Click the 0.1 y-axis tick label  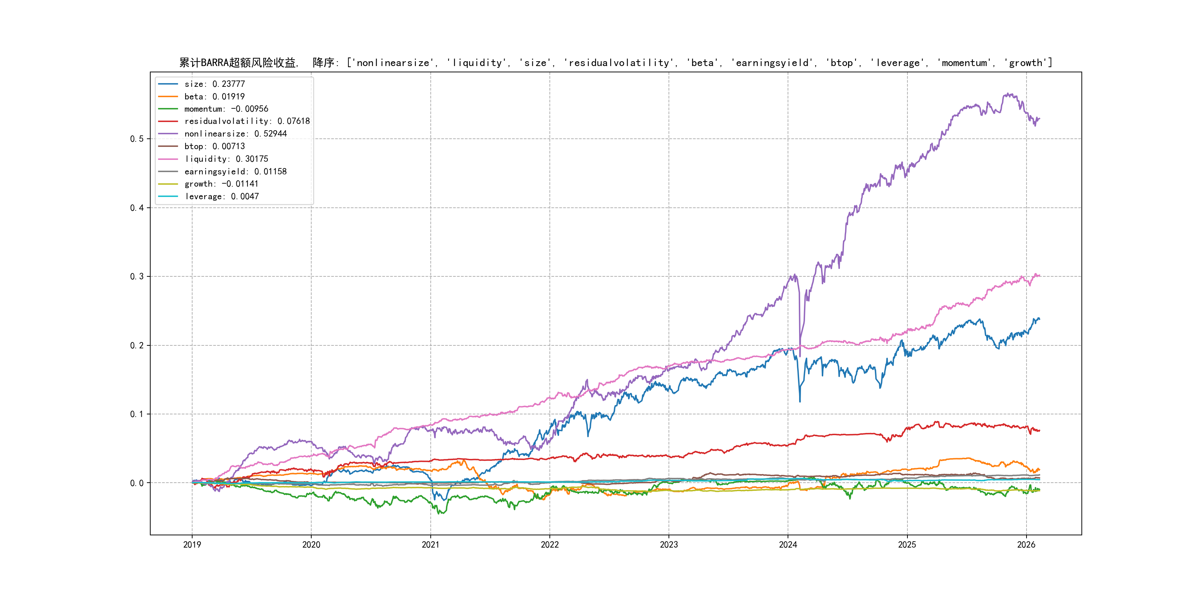137,414
